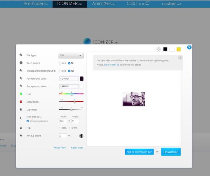Click the Foreground color hex field
Image resolution: width=210 pixels, height=176 pixels.
(69, 79)
